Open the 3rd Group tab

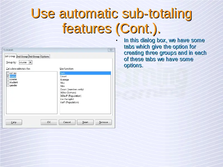tap(34, 57)
